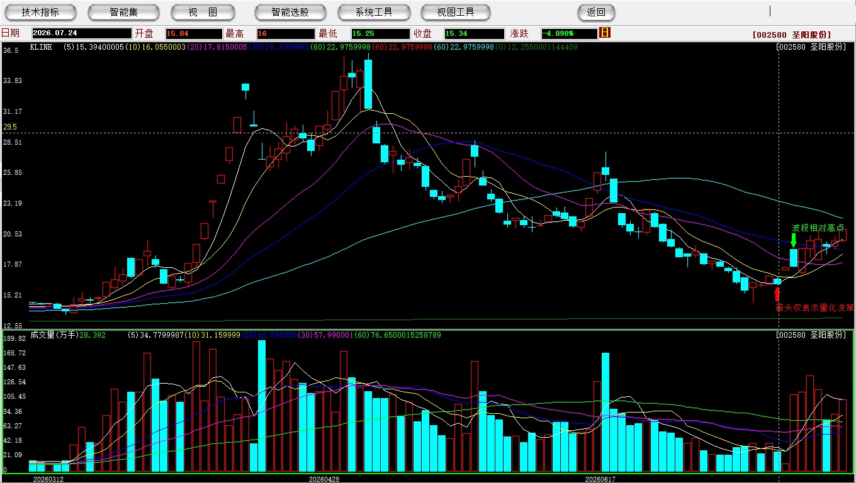Click the 成交量(万手) volume label
The width and height of the screenshot is (856, 483).
[x=55, y=335]
